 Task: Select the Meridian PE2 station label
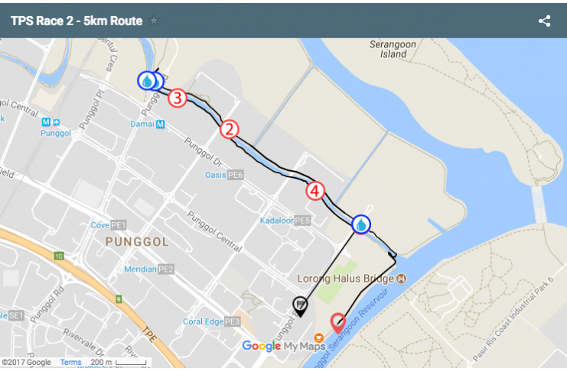tap(149, 269)
